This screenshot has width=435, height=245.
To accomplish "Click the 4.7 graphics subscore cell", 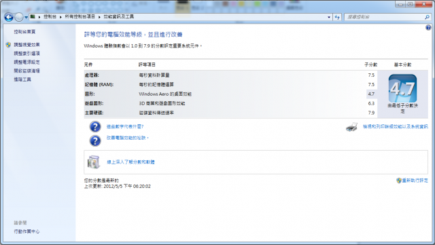I will [x=371, y=94].
